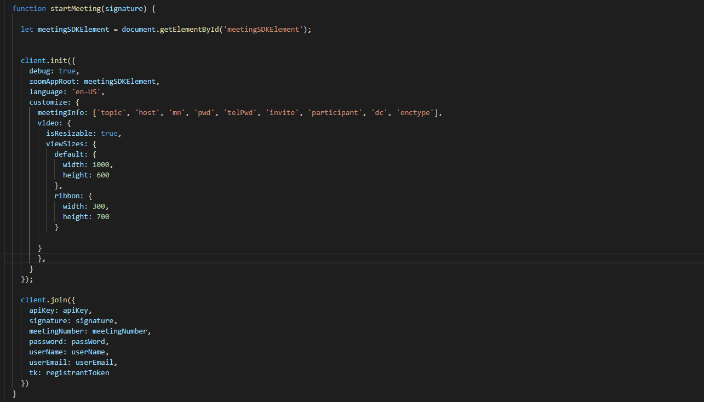Click the viewSizes property key

click(65, 144)
